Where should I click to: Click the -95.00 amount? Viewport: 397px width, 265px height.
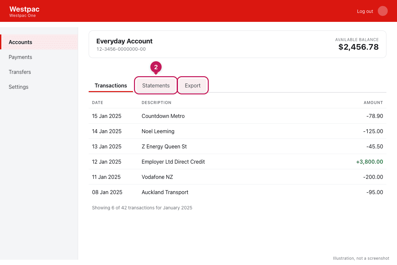375,192
